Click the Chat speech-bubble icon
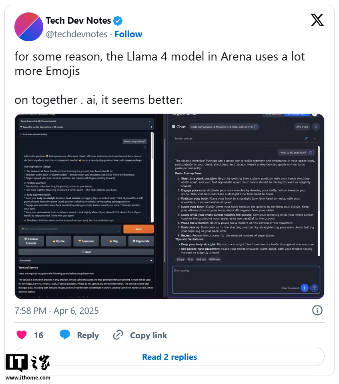 (x=173, y=127)
